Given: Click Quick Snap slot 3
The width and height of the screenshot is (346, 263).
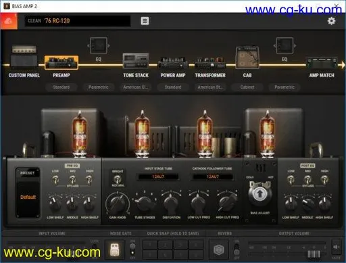Looking at the screenshot, I should click(x=180, y=244).
